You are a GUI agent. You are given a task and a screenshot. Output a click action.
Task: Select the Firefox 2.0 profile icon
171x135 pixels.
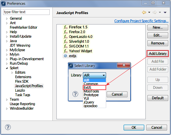click(x=65, y=32)
